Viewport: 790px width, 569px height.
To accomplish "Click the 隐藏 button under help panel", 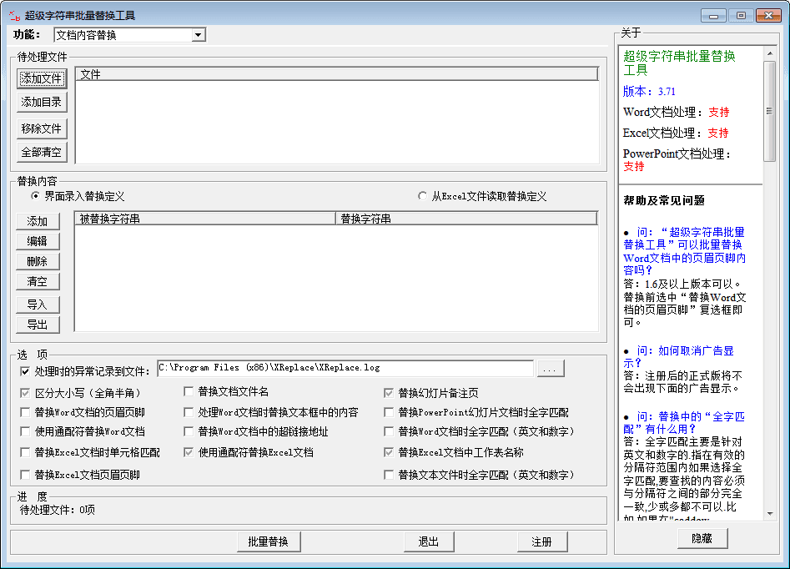I will point(702,539).
